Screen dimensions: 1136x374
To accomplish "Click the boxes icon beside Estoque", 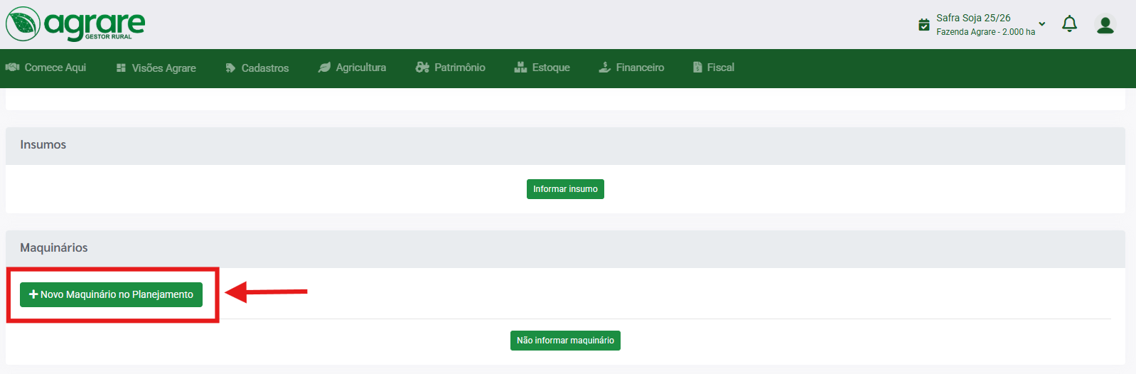I will pyautogui.click(x=520, y=68).
